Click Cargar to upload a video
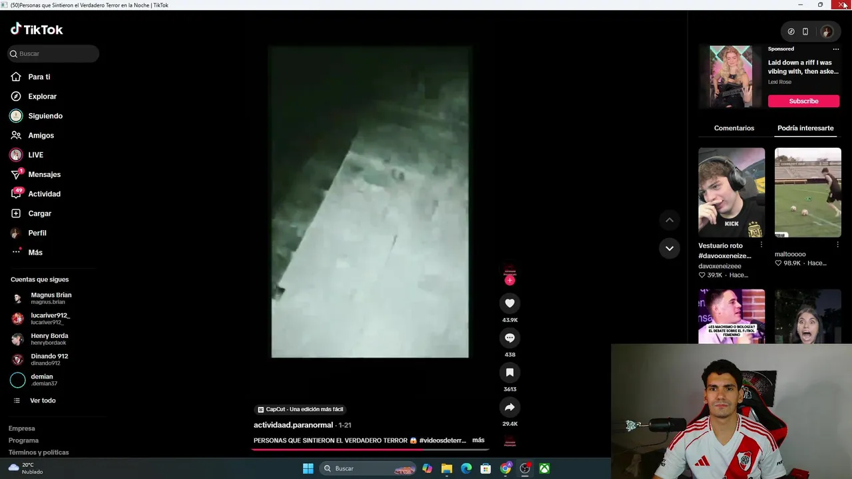The height and width of the screenshot is (479, 852). coord(31,214)
